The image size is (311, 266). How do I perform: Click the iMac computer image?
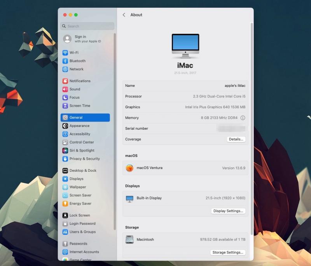[x=185, y=46]
